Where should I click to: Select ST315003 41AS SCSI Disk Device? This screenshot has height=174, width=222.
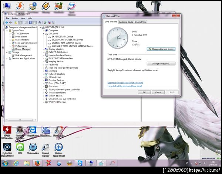tap(66, 43)
